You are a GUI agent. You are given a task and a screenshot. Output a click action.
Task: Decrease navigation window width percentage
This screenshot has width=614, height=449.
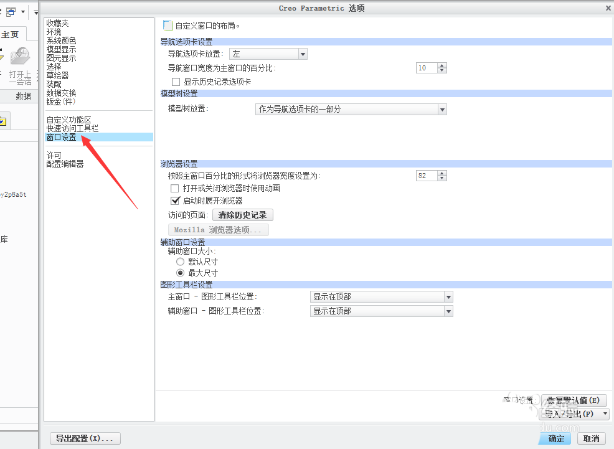442,70
